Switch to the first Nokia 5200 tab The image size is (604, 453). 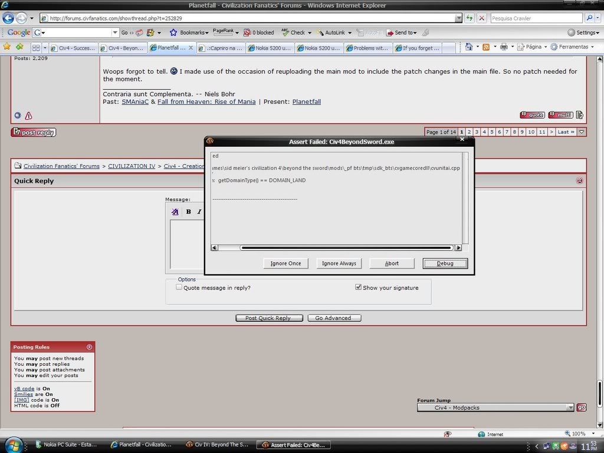click(x=270, y=48)
